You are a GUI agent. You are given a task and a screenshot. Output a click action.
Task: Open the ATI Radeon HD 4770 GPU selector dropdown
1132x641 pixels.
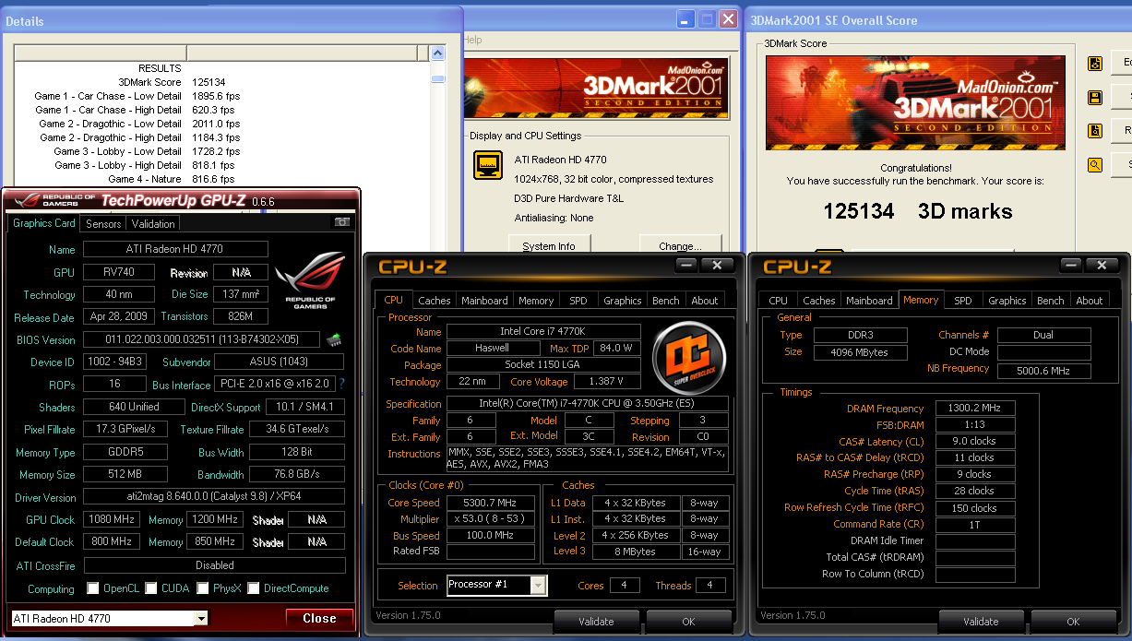(202, 618)
